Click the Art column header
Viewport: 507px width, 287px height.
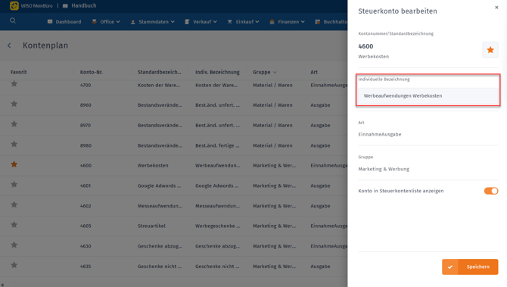coord(314,72)
